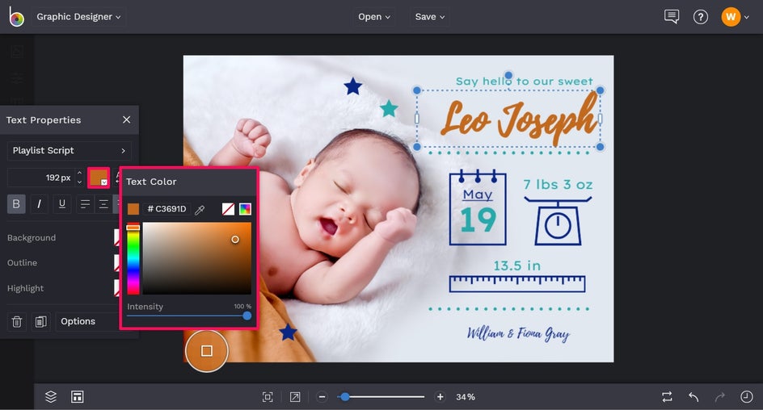Zoom in with the plus button

[440, 397]
